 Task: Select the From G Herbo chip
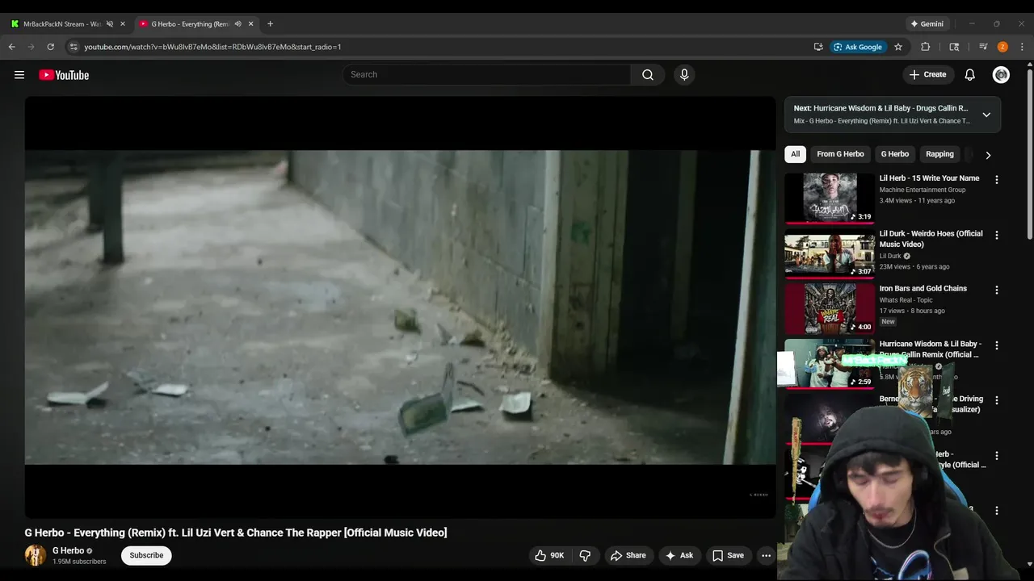point(840,154)
